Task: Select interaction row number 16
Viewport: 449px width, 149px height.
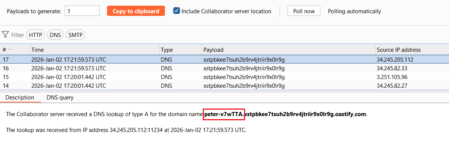Action: coord(225,68)
